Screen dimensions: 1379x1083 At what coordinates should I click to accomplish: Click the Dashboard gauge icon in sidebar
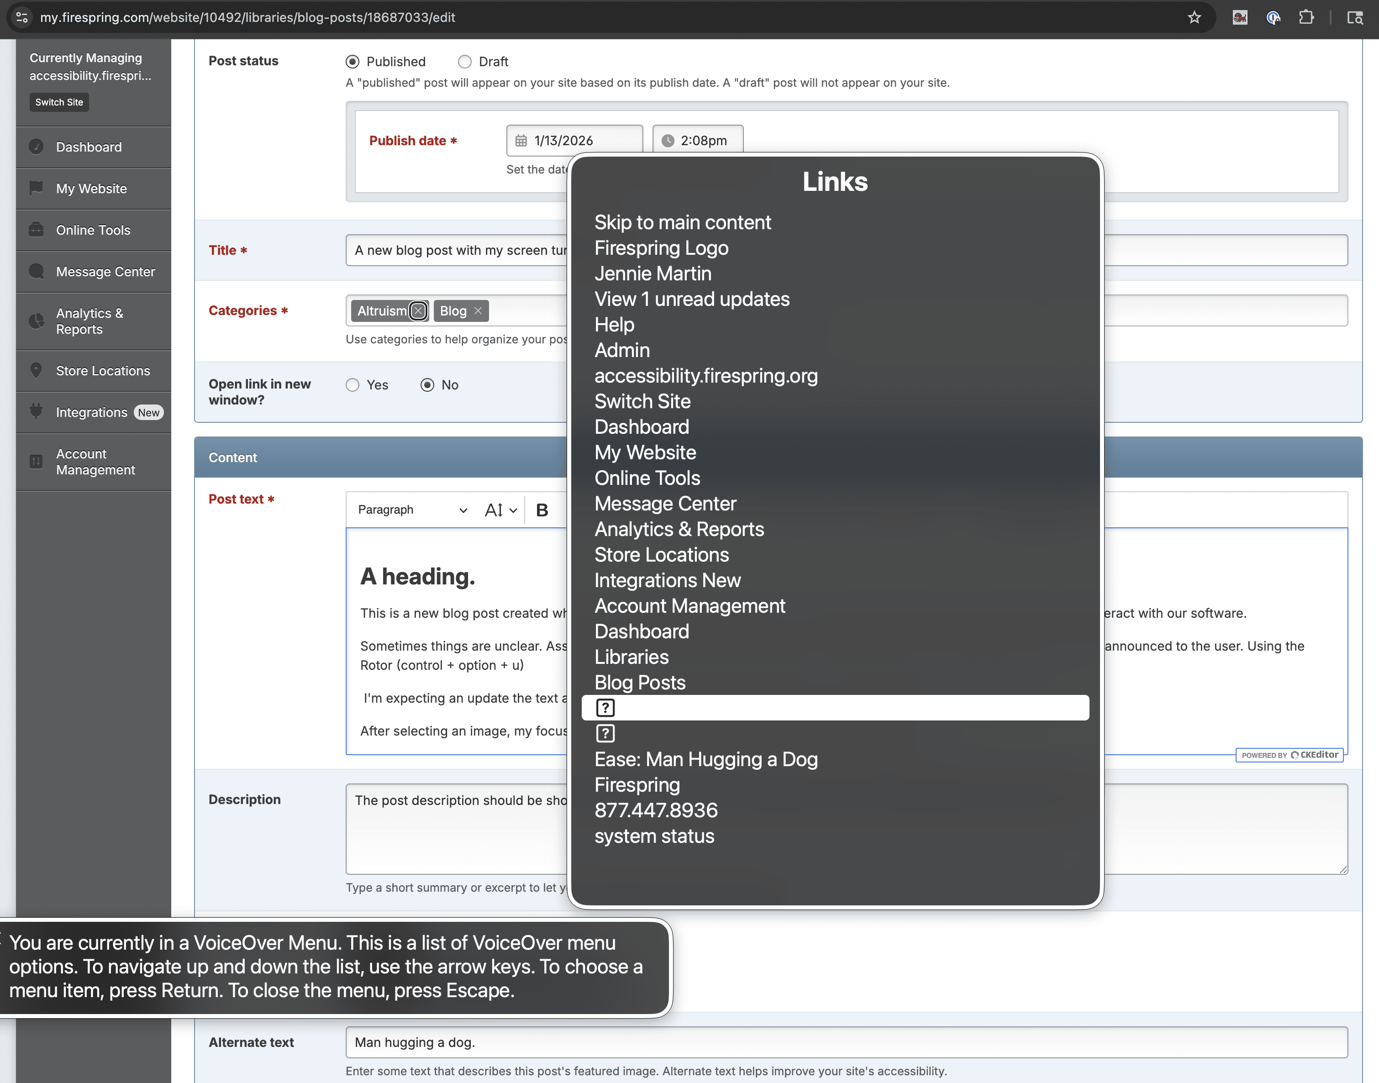[37, 147]
